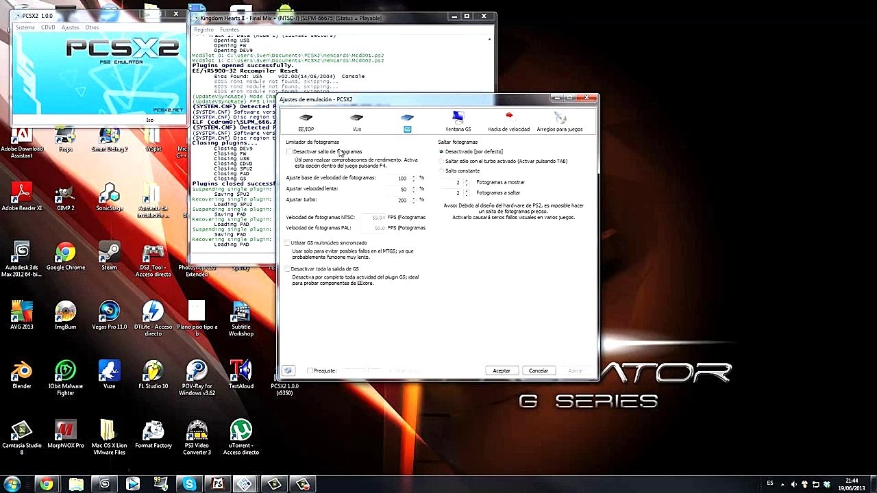
Task: Click the Cancelar button
Action: (539, 370)
